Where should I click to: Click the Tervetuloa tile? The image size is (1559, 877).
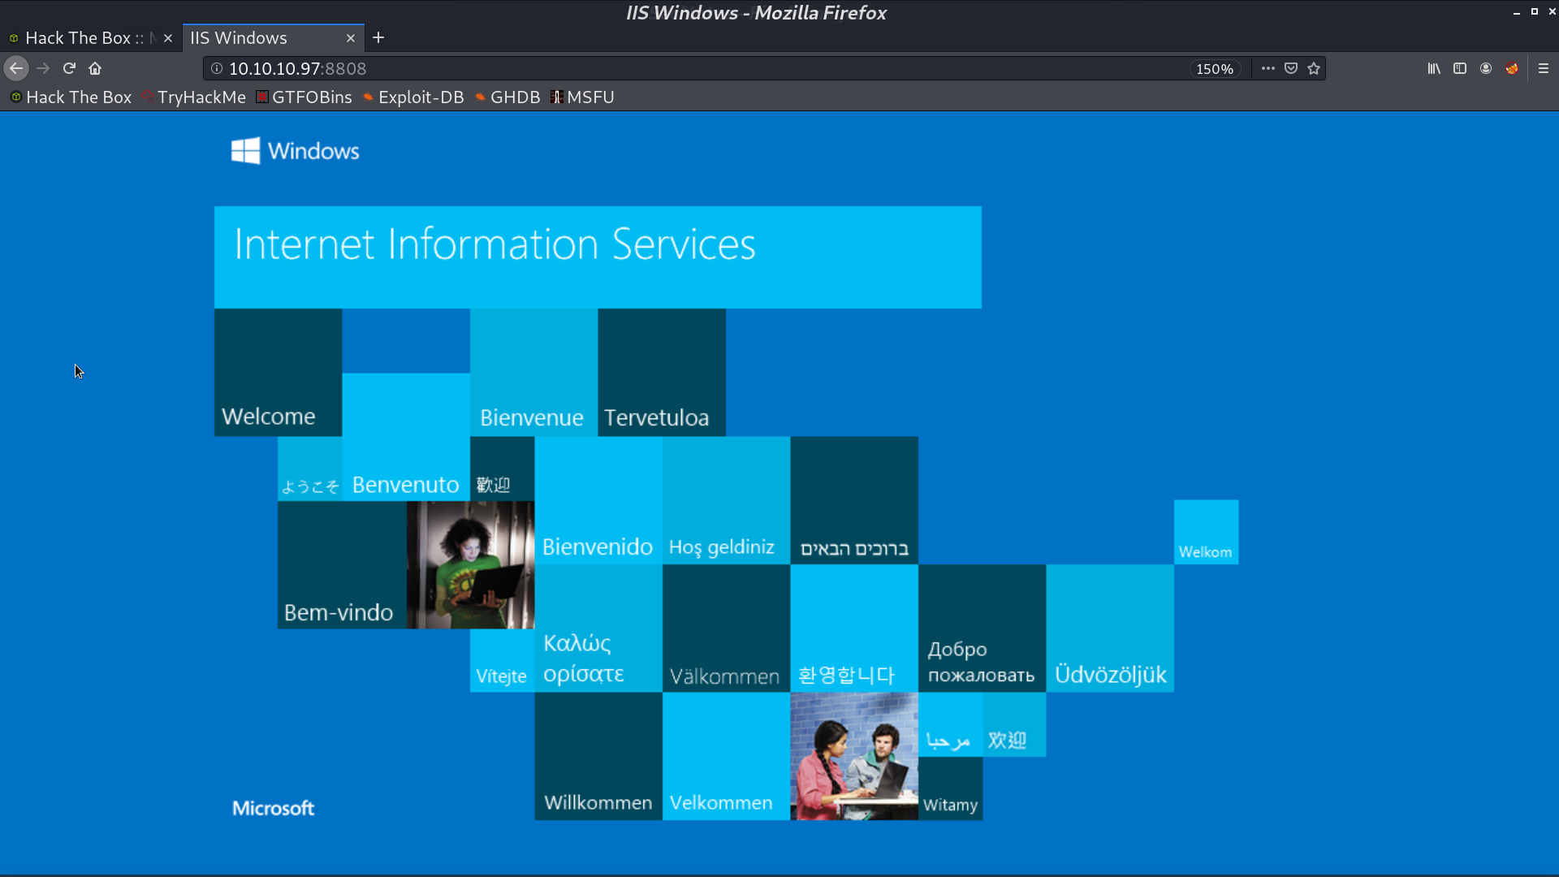click(x=662, y=373)
